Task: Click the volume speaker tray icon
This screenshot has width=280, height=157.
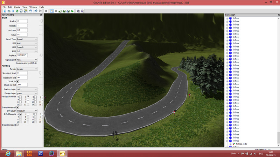Action: click(255, 154)
